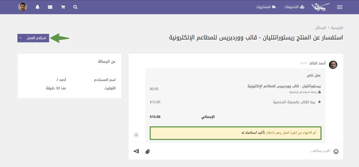359x167 pixels.
Task: Open search with the magnifier icon
Action: click(75, 7)
